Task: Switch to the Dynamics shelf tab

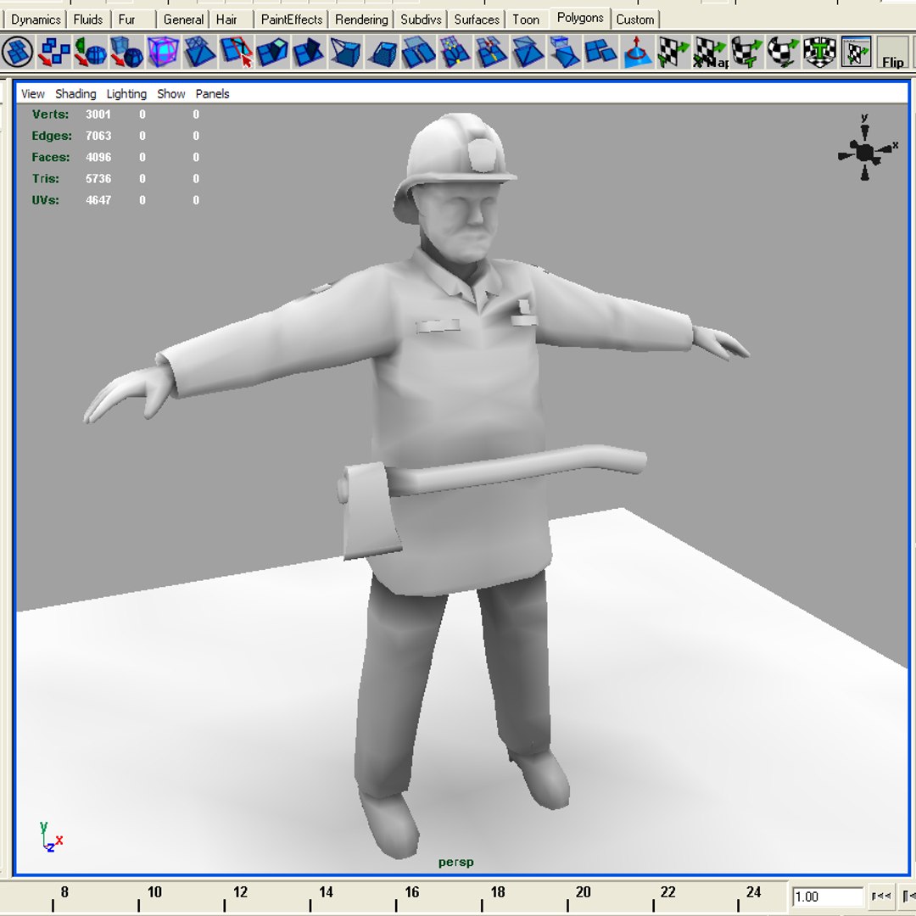Action: click(36, 20)
